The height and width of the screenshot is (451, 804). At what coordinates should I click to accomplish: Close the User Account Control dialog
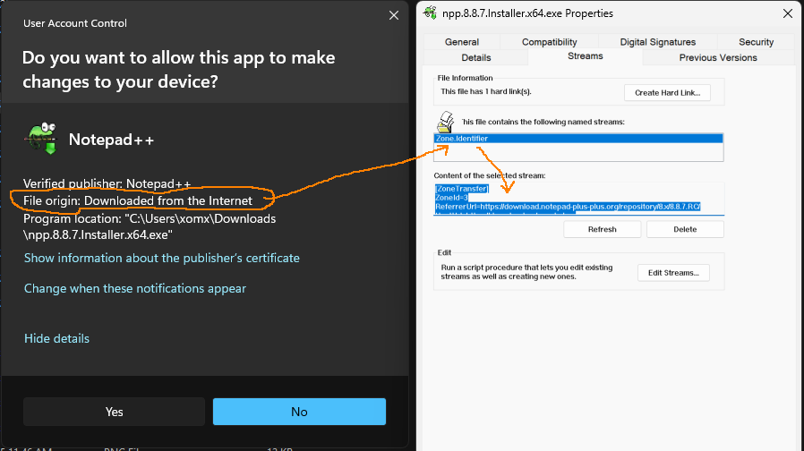[x=393, y=15]
